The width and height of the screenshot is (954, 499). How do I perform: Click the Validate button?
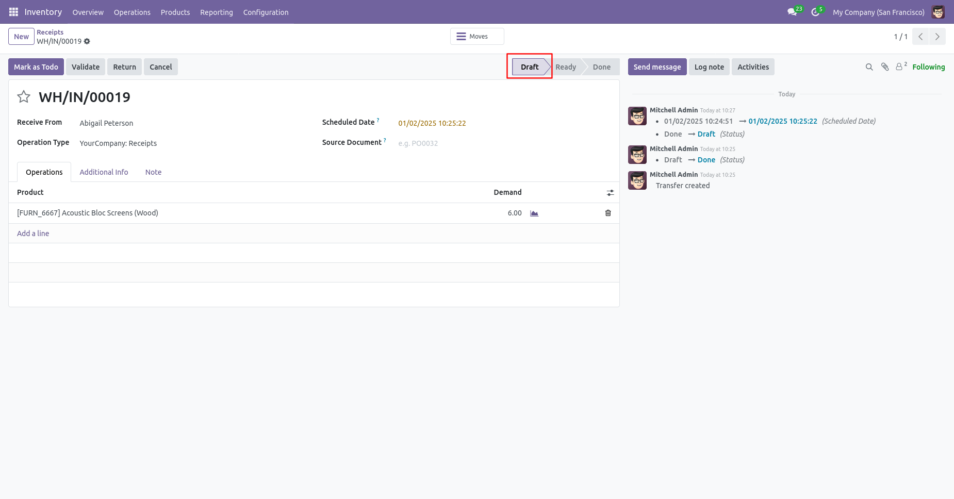pyautogui.click(x=86, y=67)
